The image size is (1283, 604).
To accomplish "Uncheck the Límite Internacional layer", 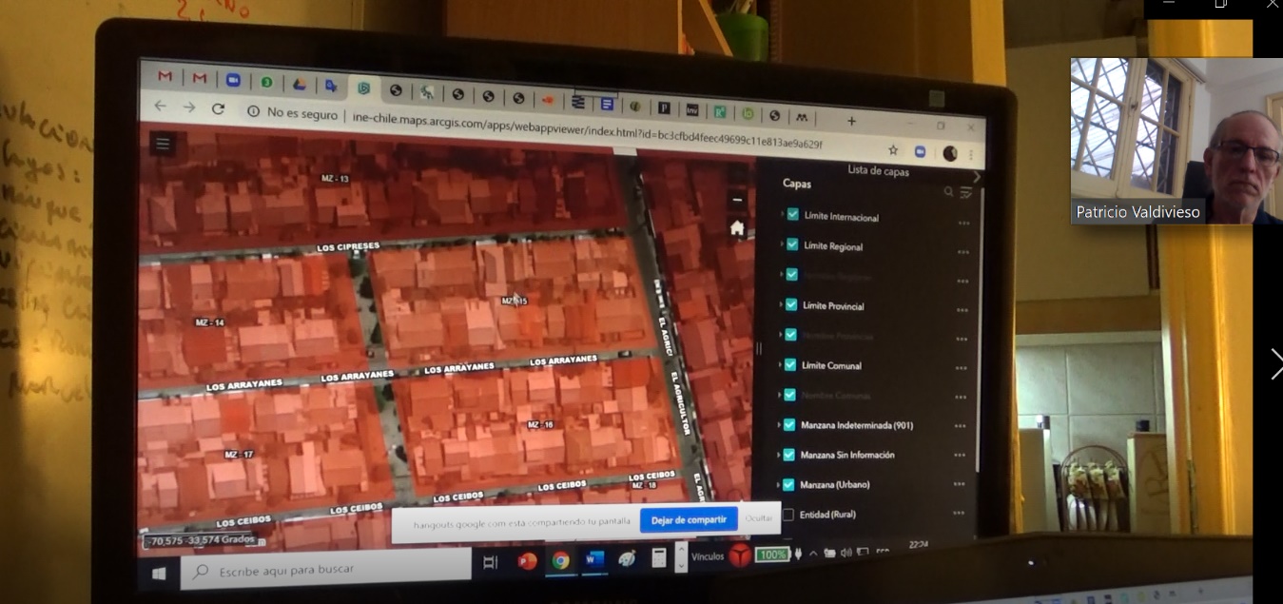I will click(x=793, y=215).
